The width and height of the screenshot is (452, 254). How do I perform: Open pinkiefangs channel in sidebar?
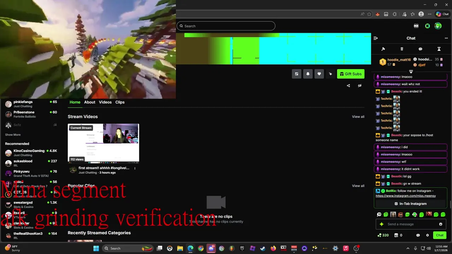coord(31,104)
